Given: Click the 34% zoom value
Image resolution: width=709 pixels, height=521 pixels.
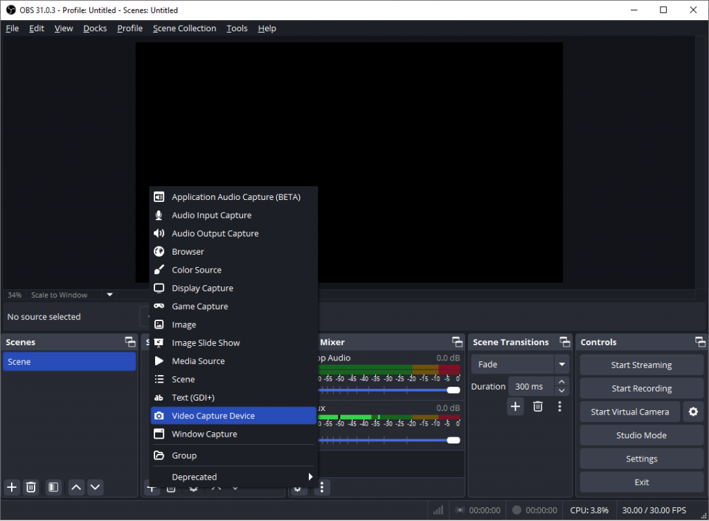Looking at the screenshot, I should coord(15,295).
